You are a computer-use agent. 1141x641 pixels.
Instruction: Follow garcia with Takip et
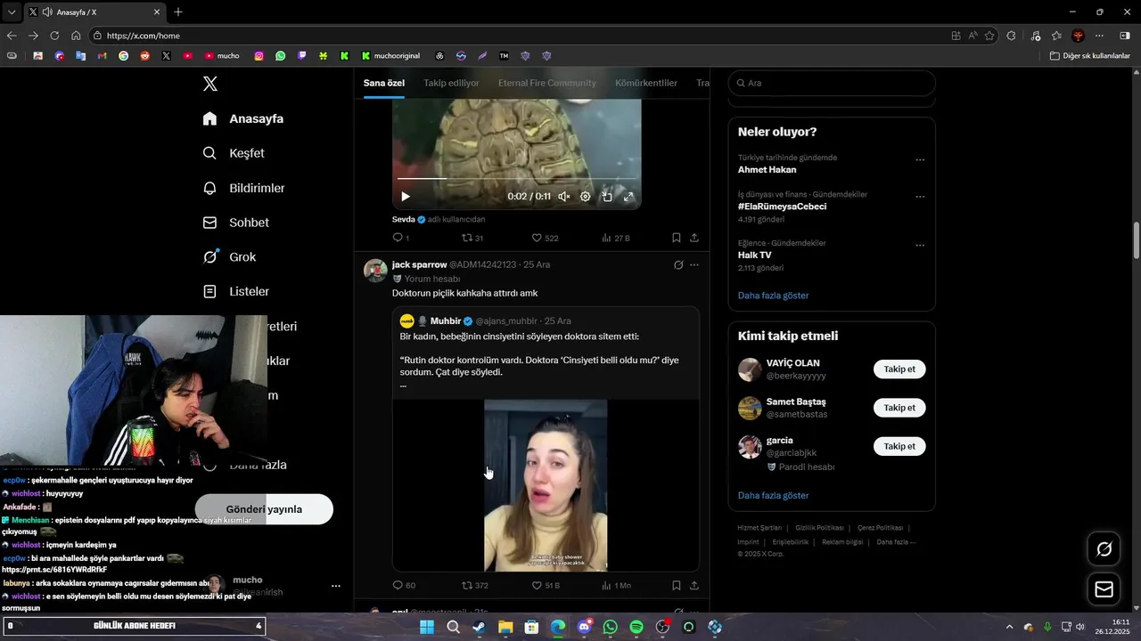point(899,446)
